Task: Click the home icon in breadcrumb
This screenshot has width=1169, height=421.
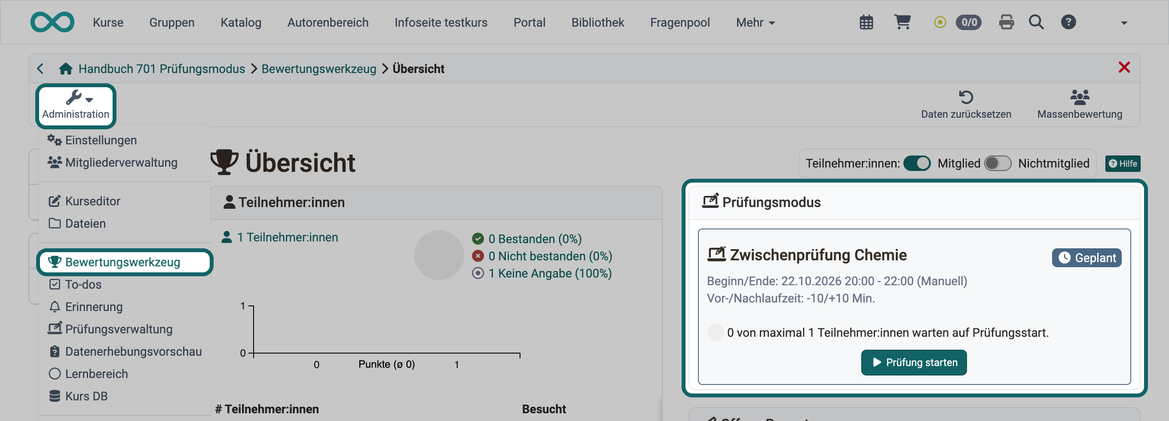Action: tap(66, 68)
